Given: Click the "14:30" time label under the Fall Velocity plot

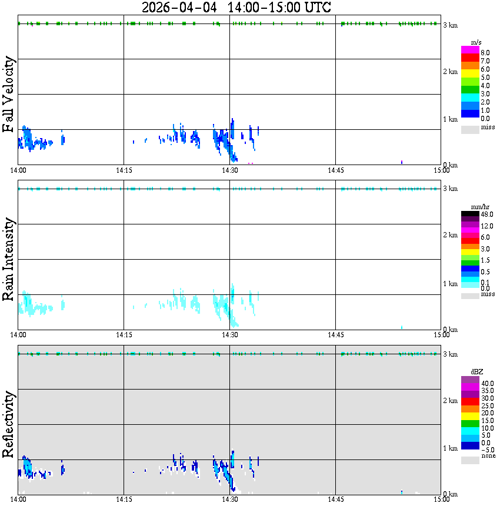Looking at the screenshot, I should [229, 170].
